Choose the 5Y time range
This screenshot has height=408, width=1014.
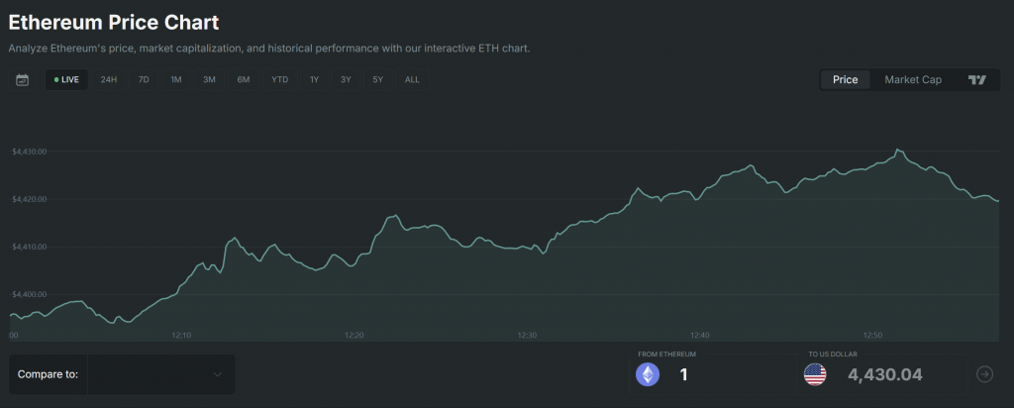point(378,80)
